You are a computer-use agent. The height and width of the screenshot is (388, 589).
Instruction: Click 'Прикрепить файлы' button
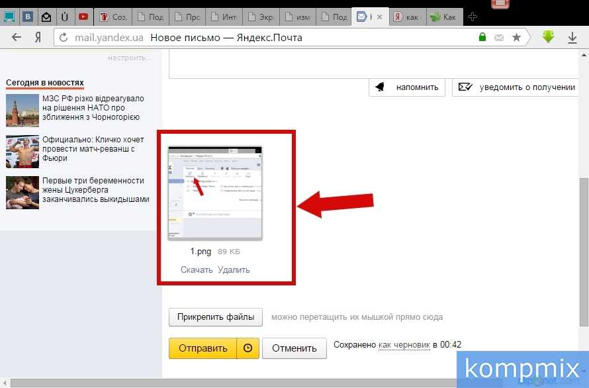tap(216, 317)
